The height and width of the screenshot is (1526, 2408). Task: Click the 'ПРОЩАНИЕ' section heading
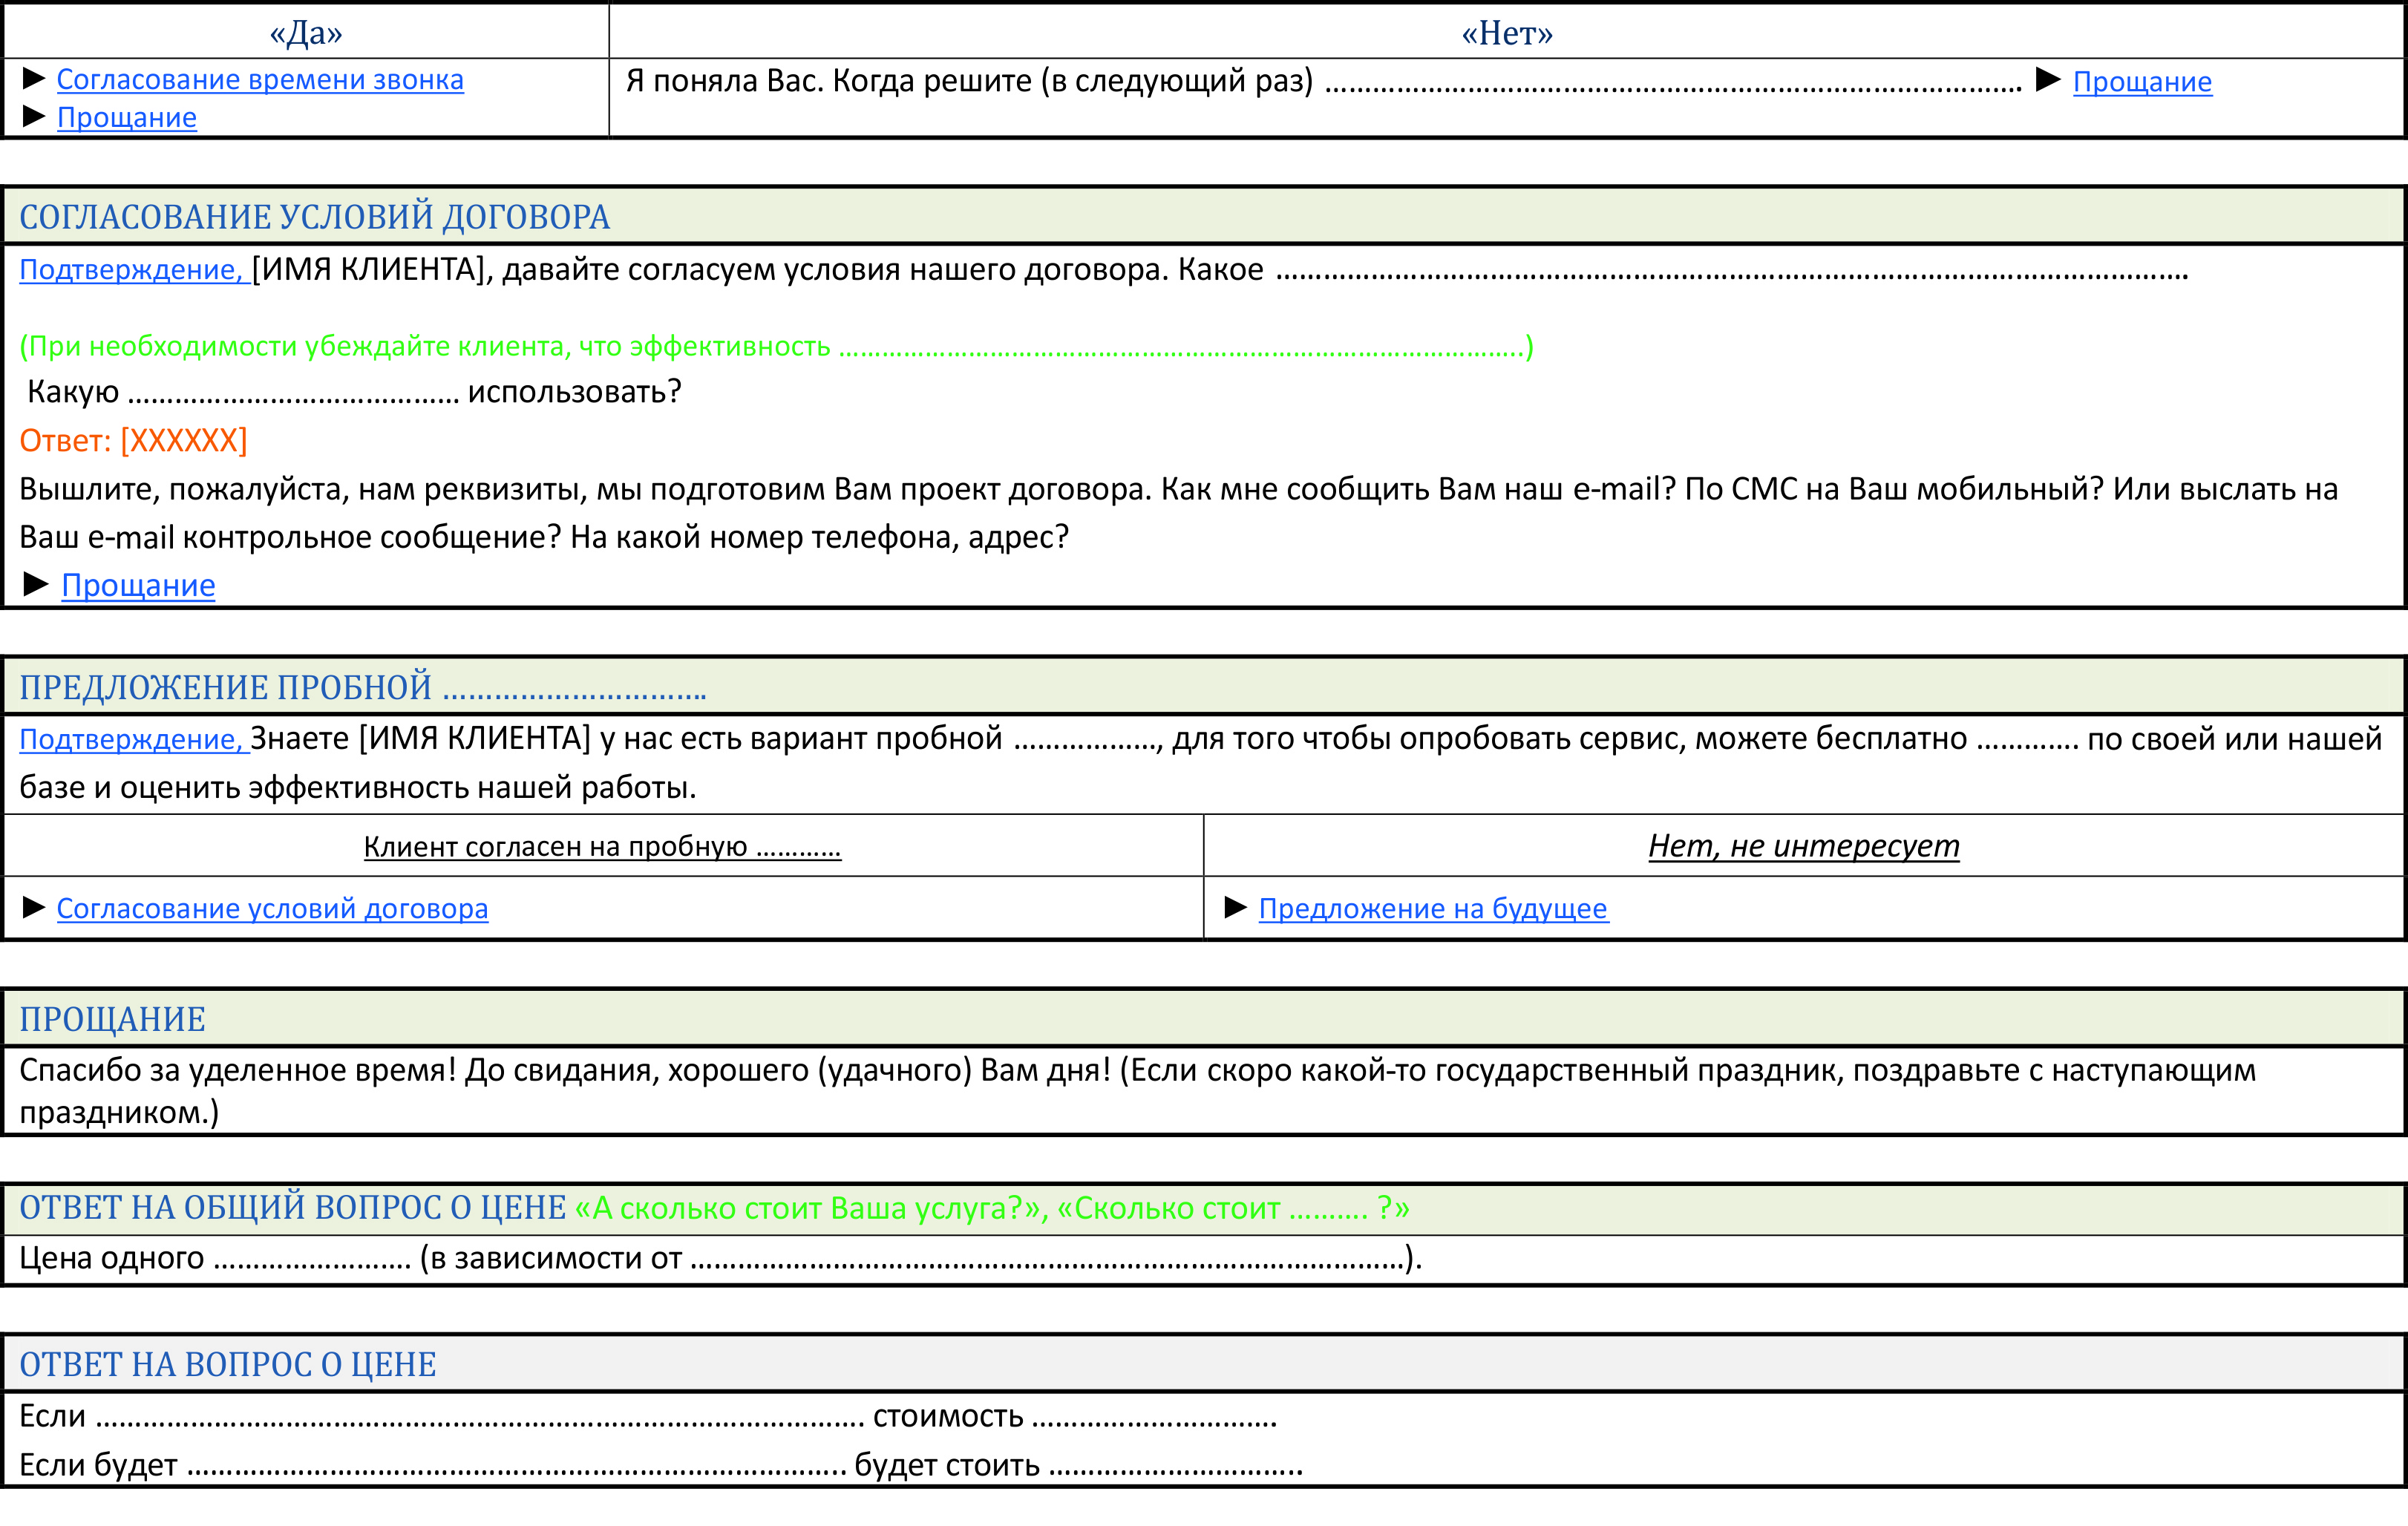pyautogui.click(x=112, y=1019)
